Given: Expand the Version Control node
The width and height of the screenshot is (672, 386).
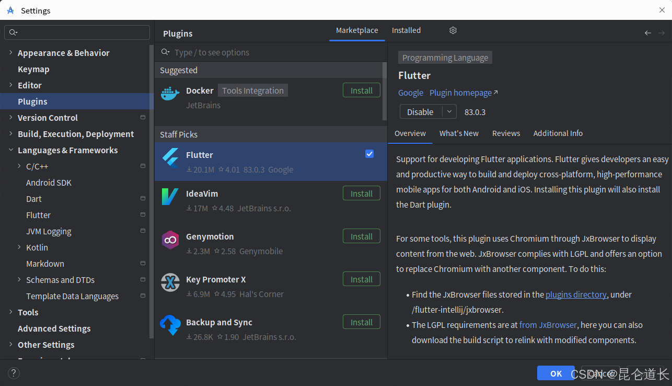Looking at the screenshot, I should (10, 118).
